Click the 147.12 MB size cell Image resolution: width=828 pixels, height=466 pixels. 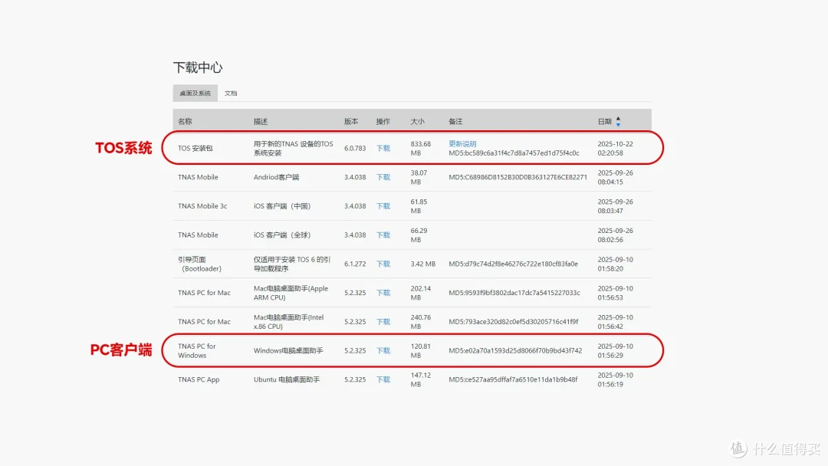coord(421,379)
